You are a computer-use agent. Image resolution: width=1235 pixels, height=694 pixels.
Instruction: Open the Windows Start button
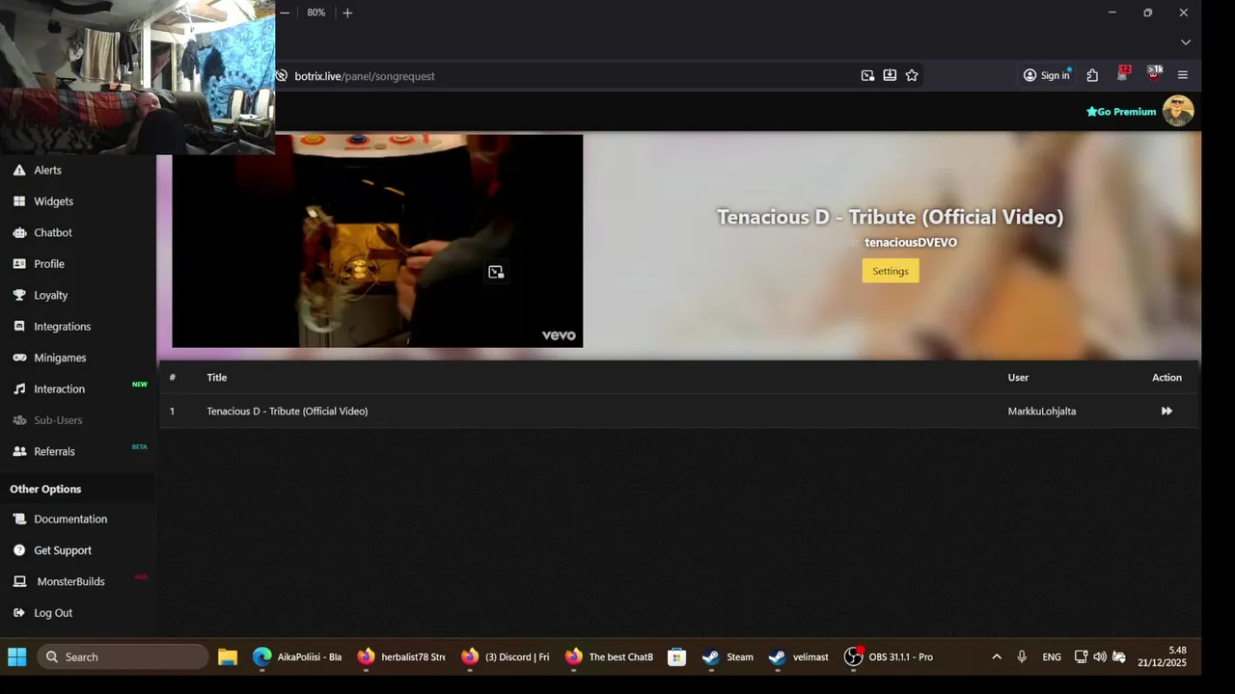coord(17,656)
